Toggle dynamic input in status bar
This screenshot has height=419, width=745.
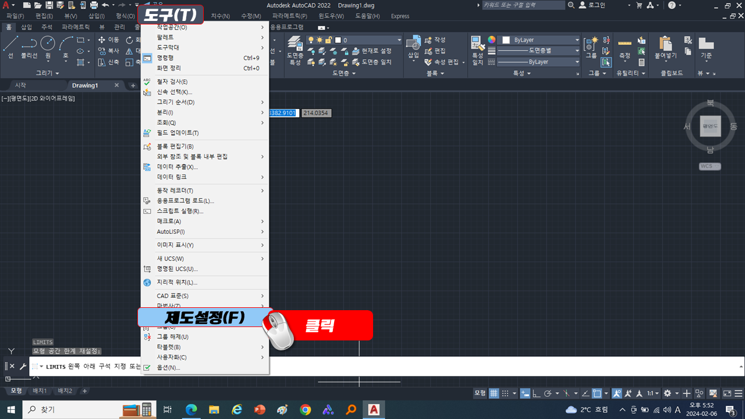(525, 393)
